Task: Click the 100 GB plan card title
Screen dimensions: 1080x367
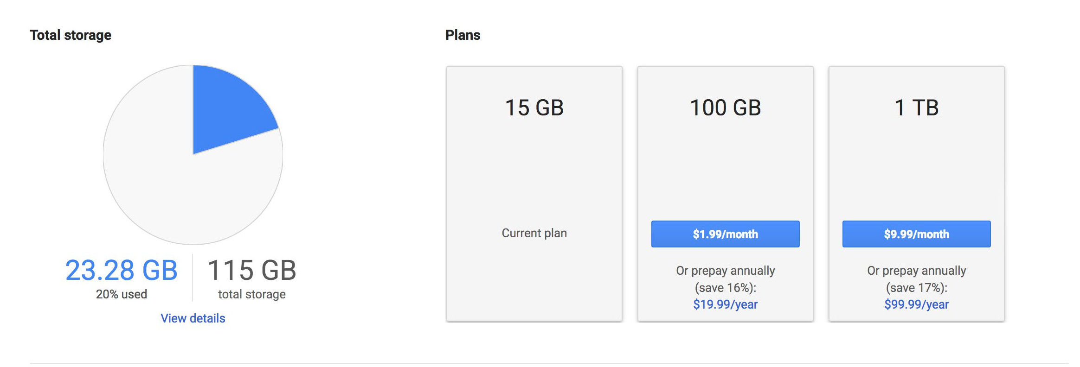Action: tap(725, 108)
